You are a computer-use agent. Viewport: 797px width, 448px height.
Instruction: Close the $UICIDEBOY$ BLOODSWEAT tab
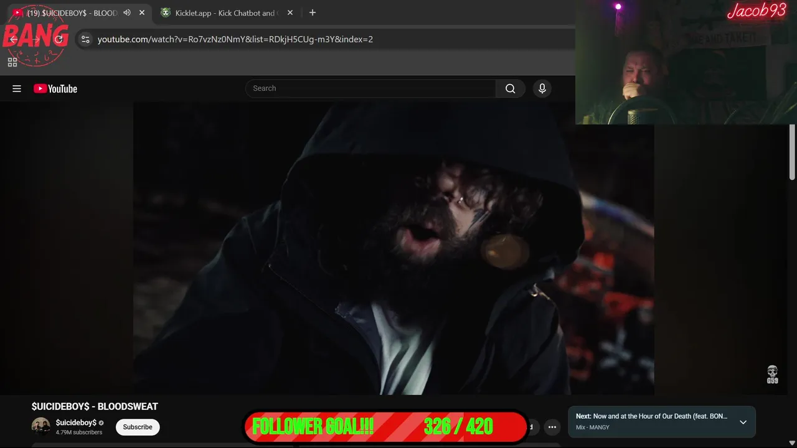click(x=142, y=12)
